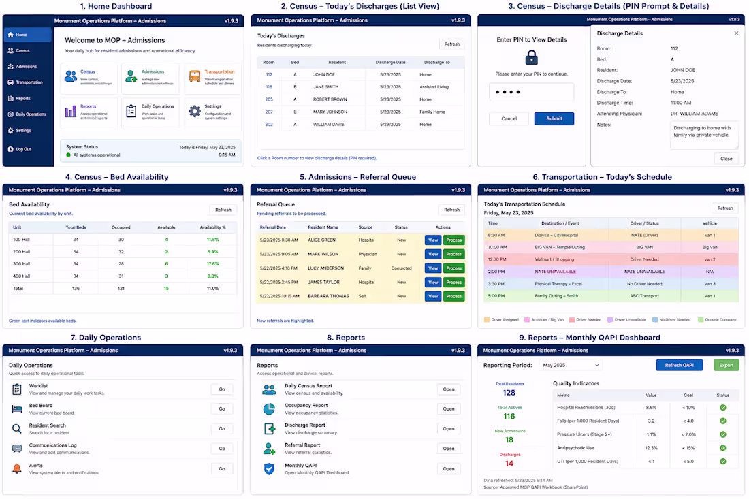
Task: Open the Discharge Report
Action: tap(449, 429)
